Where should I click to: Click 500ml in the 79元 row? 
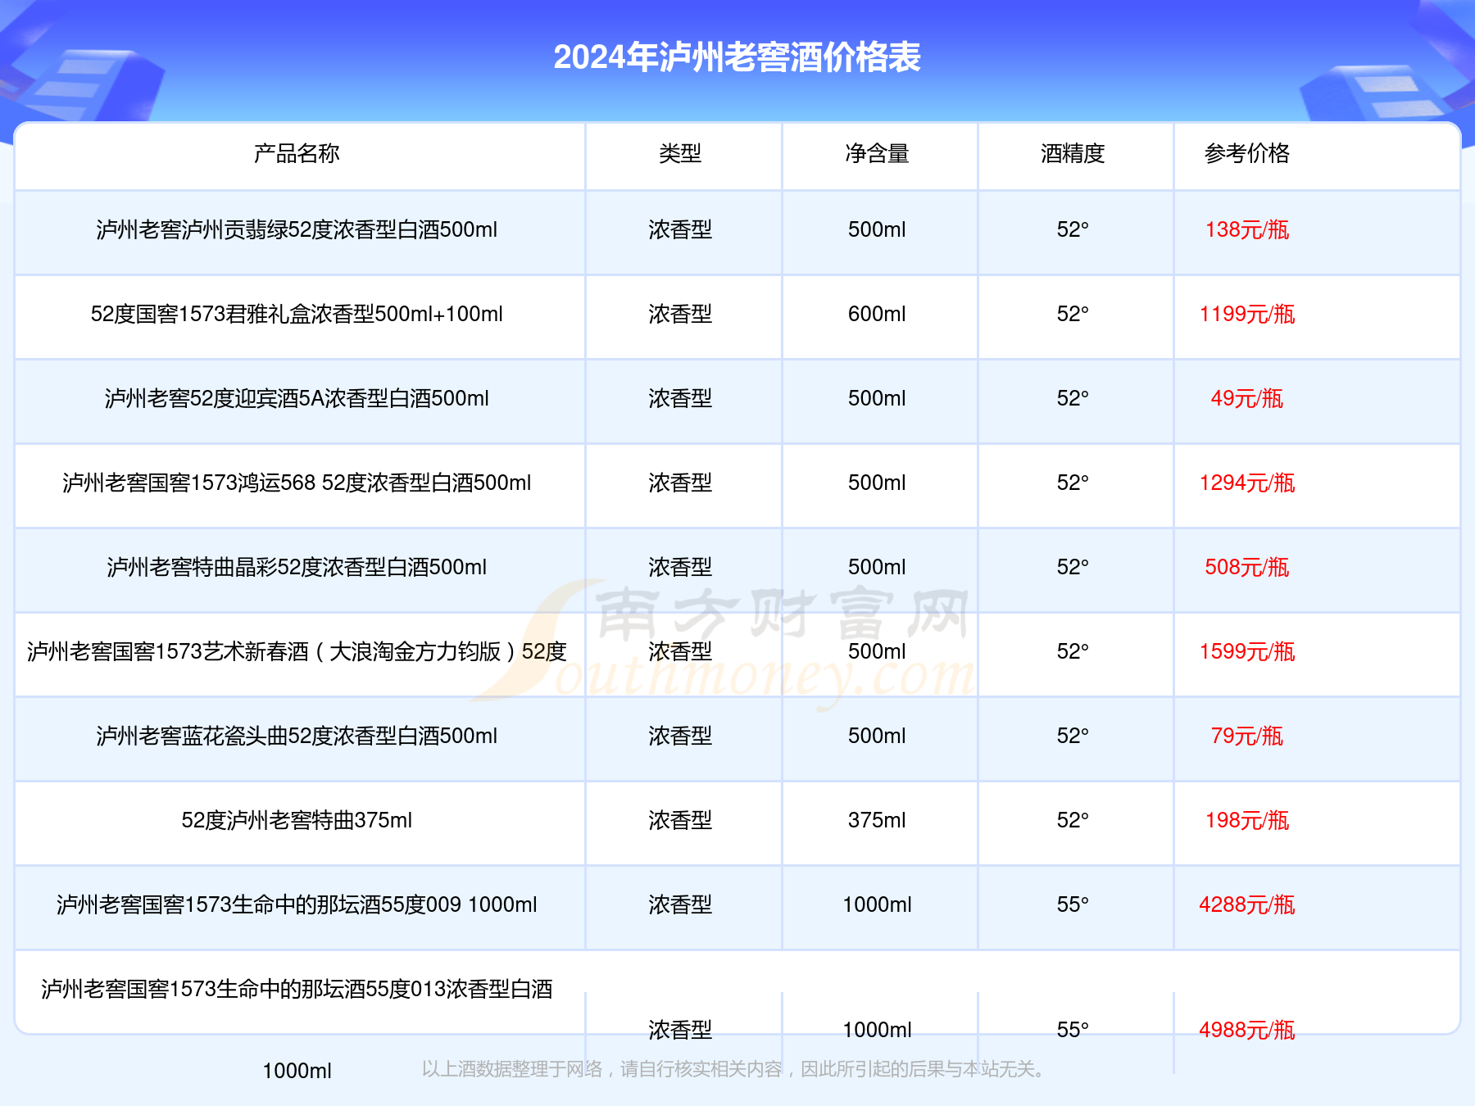[877, 737]
